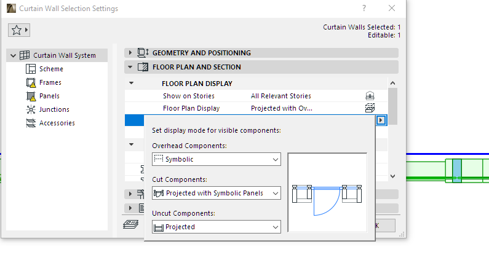The image size is (489, 263).
Task: Click the Help question mark button
Action: coord(364,9)
